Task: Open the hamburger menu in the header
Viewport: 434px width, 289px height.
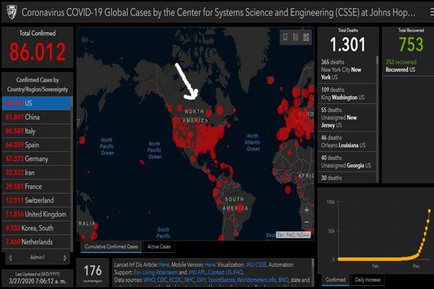Action: (x=432, y=12)
